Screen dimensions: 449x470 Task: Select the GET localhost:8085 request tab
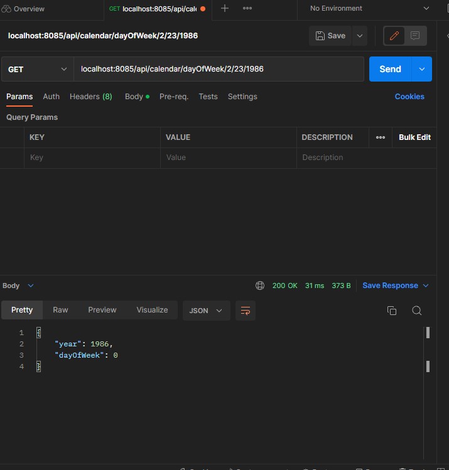click(157, 9)
